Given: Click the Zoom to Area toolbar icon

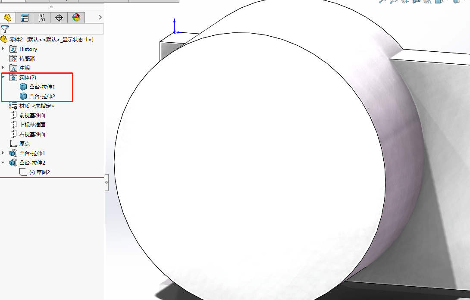Looking at the screenshot, I should coord(393,2).
